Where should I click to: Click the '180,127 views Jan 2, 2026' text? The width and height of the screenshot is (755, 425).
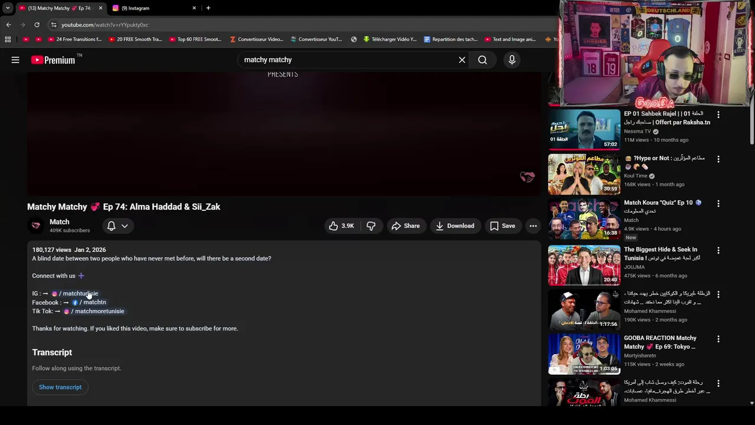click(69, 250)
